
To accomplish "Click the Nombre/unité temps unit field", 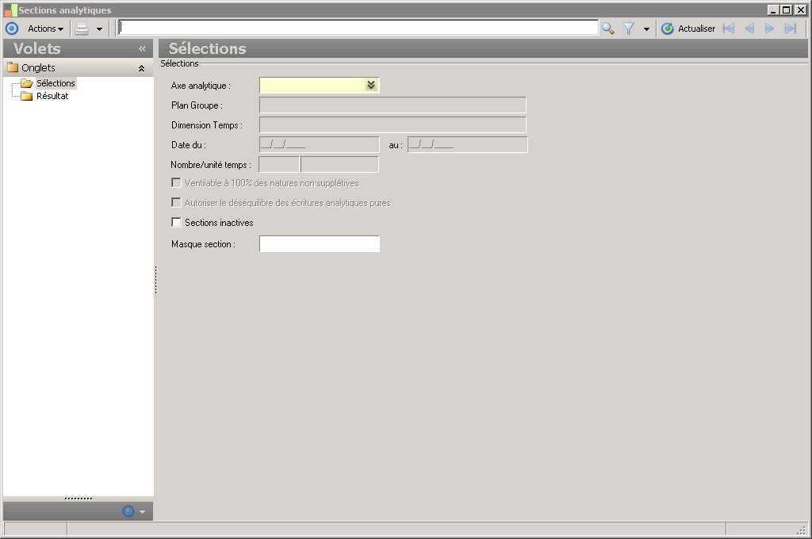I will (x=339, y=164).
